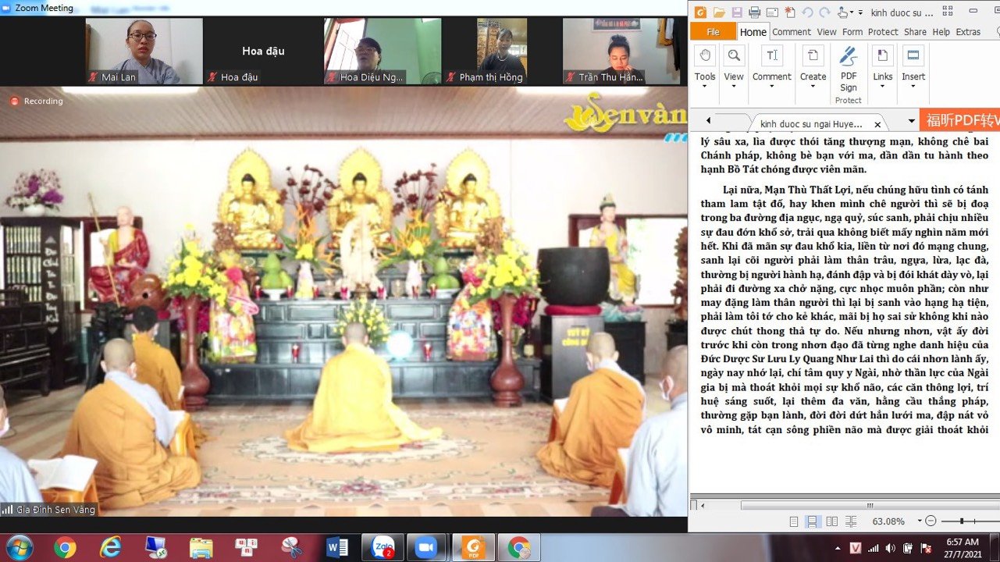The image size is (1000, 562).
Task: Select Mai Lan's participant video thumbnail
Action: 144,51
